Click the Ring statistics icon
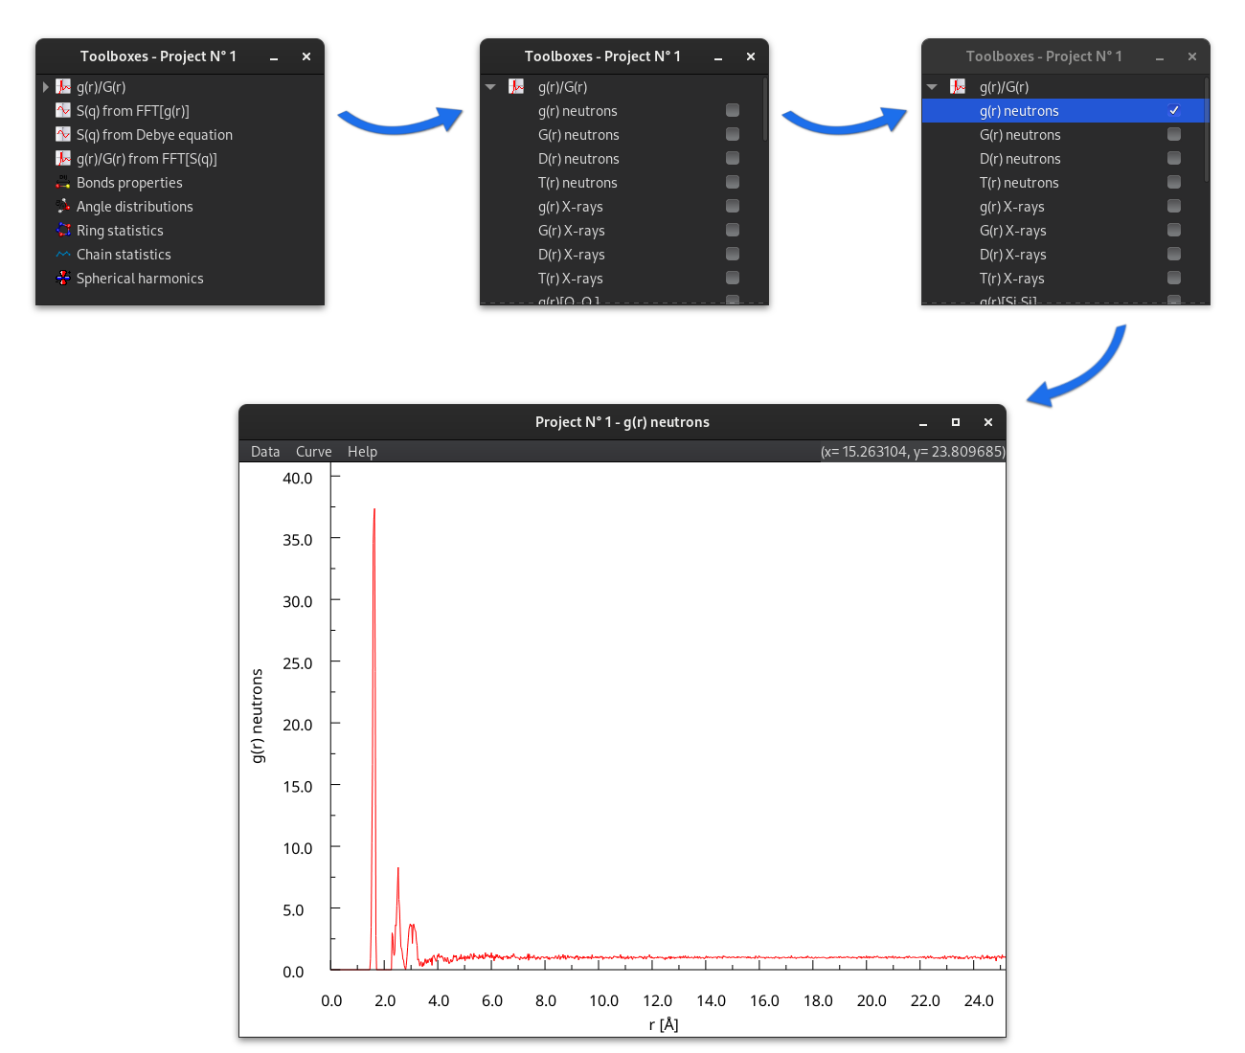 pyautogui.click(x=63, y=231)
